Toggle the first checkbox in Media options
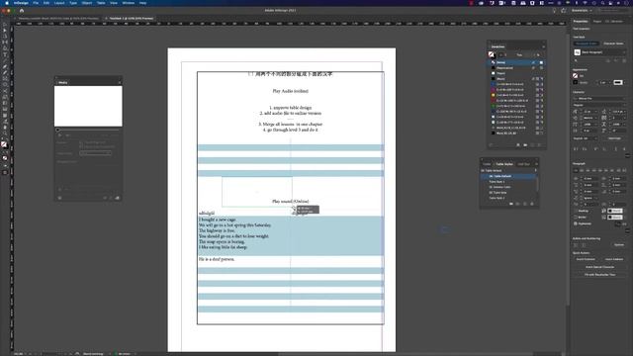The width and height of the screenshot is (633, 356). coord(81,142)
